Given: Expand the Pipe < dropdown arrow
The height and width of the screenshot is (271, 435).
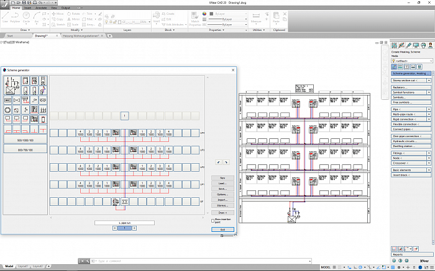Looking at the screenshot, I should click(x=429, y=109).
